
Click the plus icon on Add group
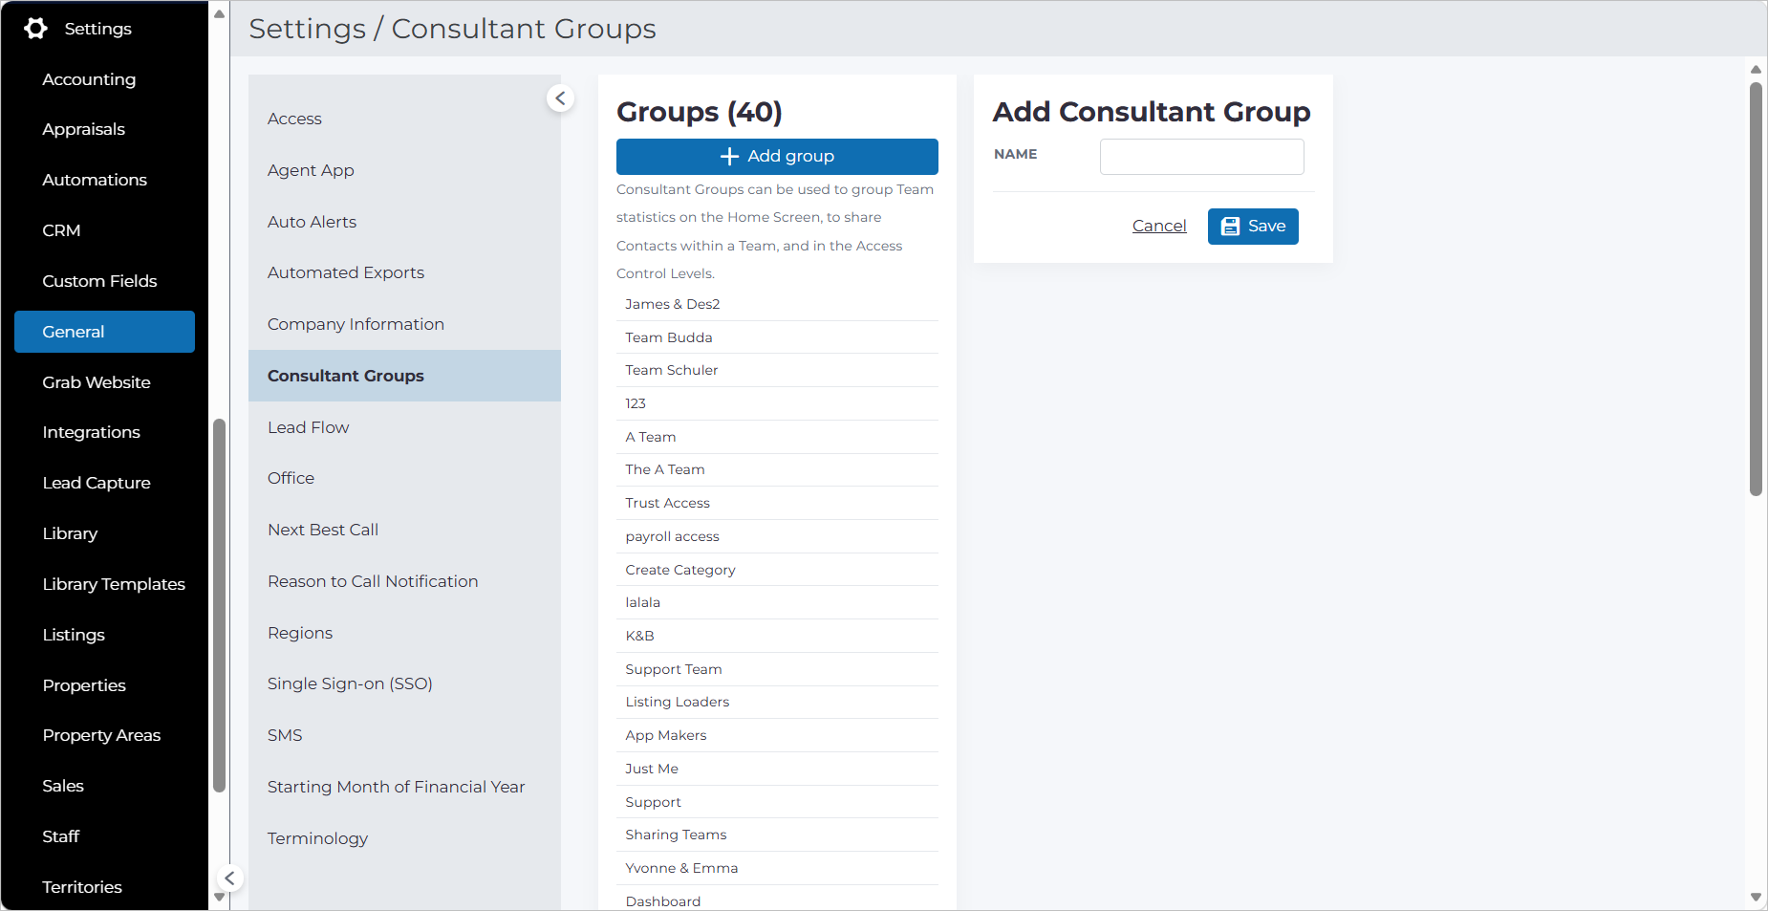point(729,156)
